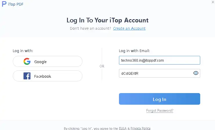Click the iTop PDF title text
Screen dimensions: 215x130
point(17,4)
